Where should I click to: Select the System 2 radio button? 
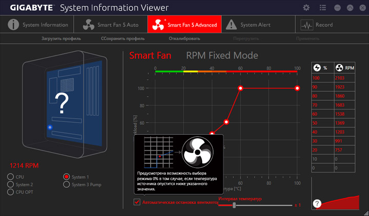[10, 184]
